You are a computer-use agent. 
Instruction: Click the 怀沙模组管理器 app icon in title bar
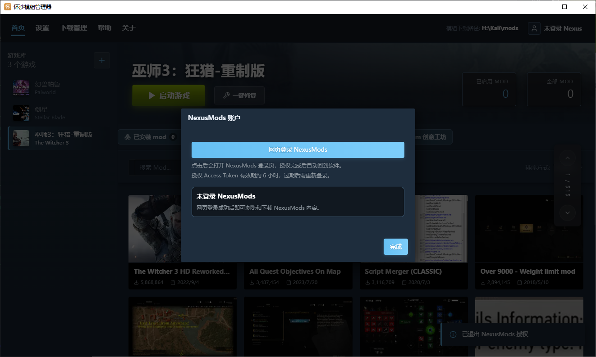[8, 7]
